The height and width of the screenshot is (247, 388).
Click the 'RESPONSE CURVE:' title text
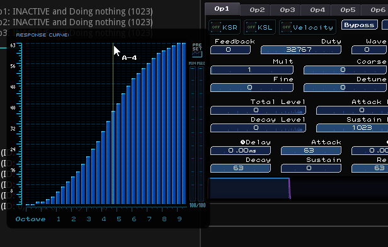pos(43,35)
